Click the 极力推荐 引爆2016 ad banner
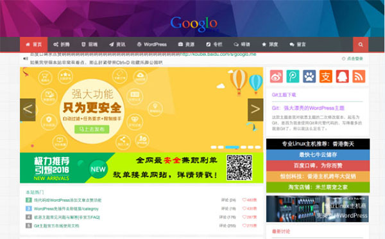Viewport: 385px width, 239px height. (141, 168)
